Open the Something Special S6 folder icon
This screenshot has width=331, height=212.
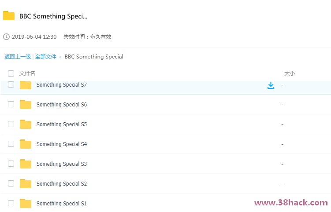(x=26, y=105)
